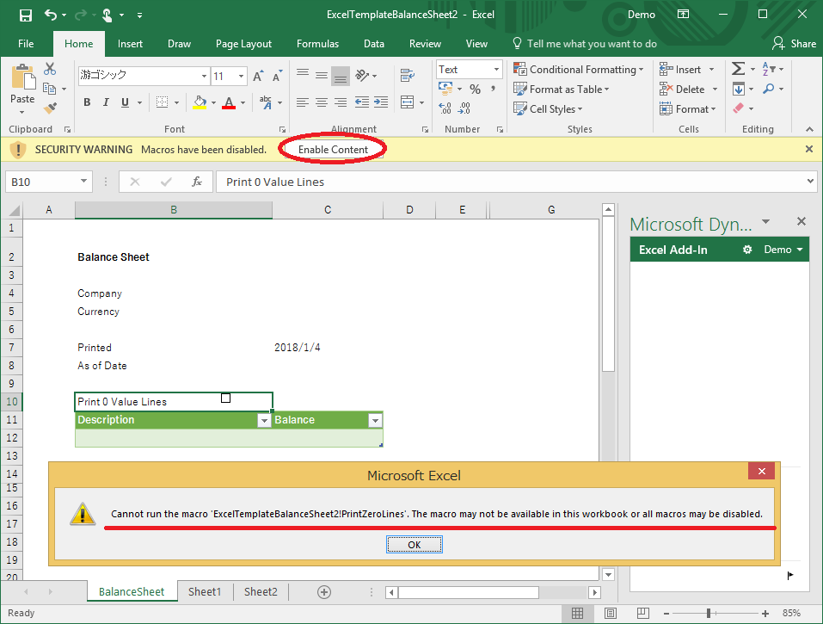Toggle align text left
The width and height of the screenshot is (823, 624).
click(x=303, y=102)
